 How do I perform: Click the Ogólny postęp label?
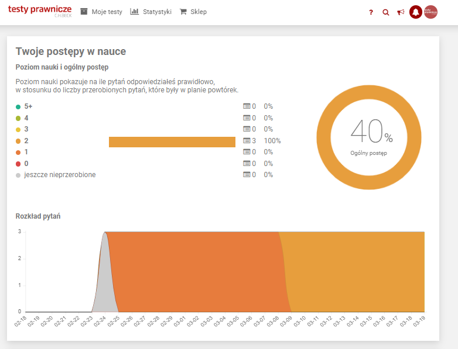click(x=368, y=153)
